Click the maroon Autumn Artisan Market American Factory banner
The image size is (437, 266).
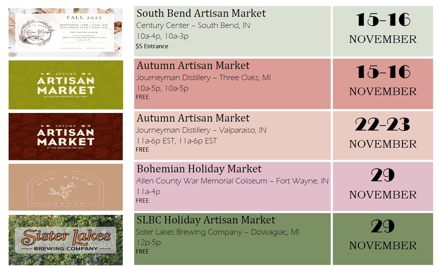pyautogui.click(x=66, y=137)
